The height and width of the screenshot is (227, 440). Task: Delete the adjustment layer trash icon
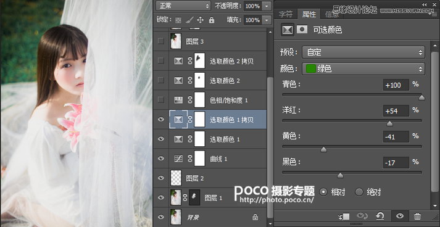(x=417, y=216)
